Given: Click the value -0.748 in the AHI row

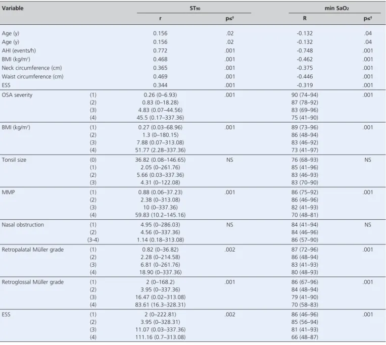Looking at the screenshot, I should 305,51.
